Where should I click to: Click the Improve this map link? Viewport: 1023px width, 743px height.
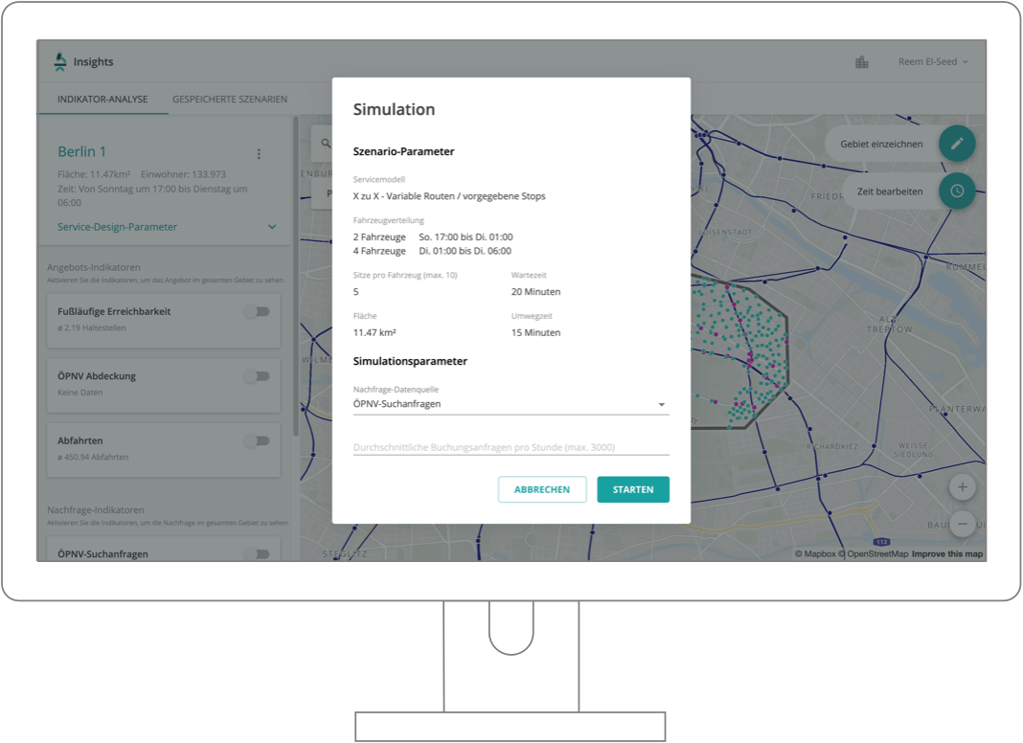(x=946, y=553)
